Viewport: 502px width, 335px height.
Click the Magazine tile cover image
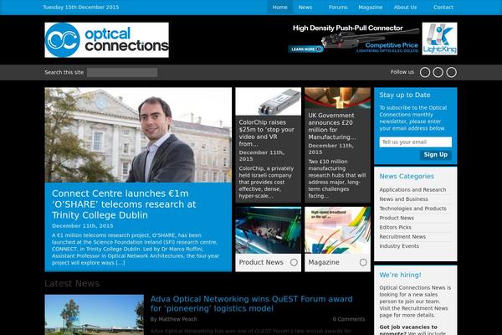337,230
